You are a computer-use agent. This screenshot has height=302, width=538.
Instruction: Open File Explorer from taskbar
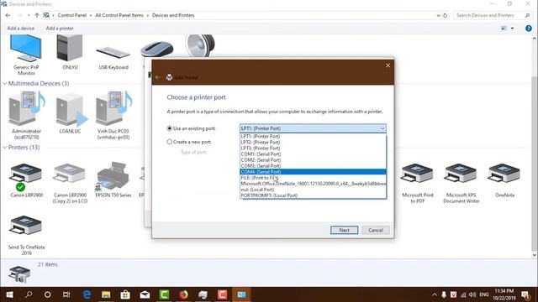coord(106,294)
